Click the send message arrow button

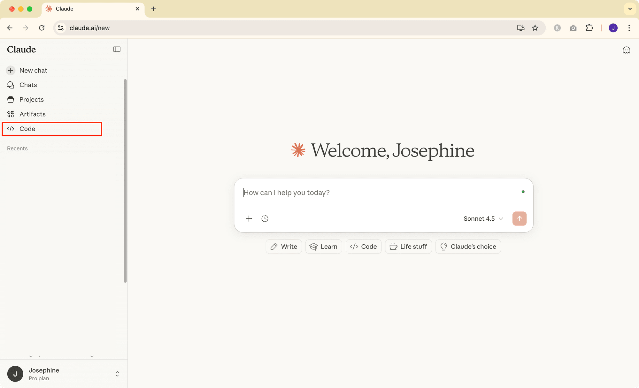[x=519, y=218]
